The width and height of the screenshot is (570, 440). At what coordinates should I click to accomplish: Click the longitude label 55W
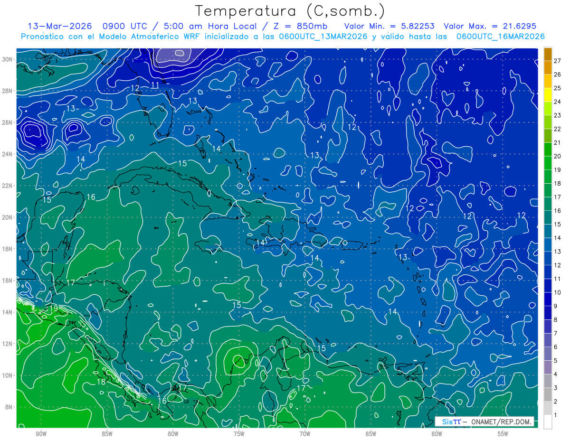pyautogui.click(x=503, y=434)
